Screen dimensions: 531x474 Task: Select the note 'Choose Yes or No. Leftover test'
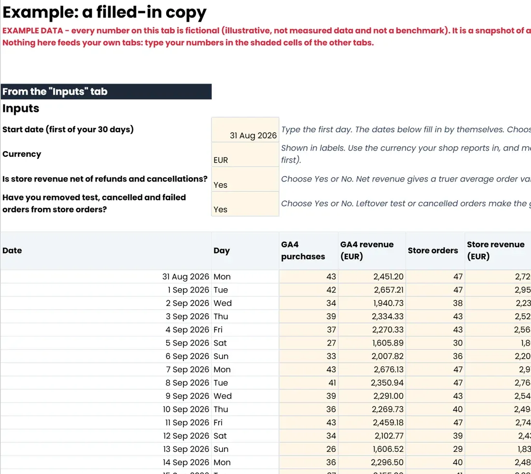pos(405,204)
